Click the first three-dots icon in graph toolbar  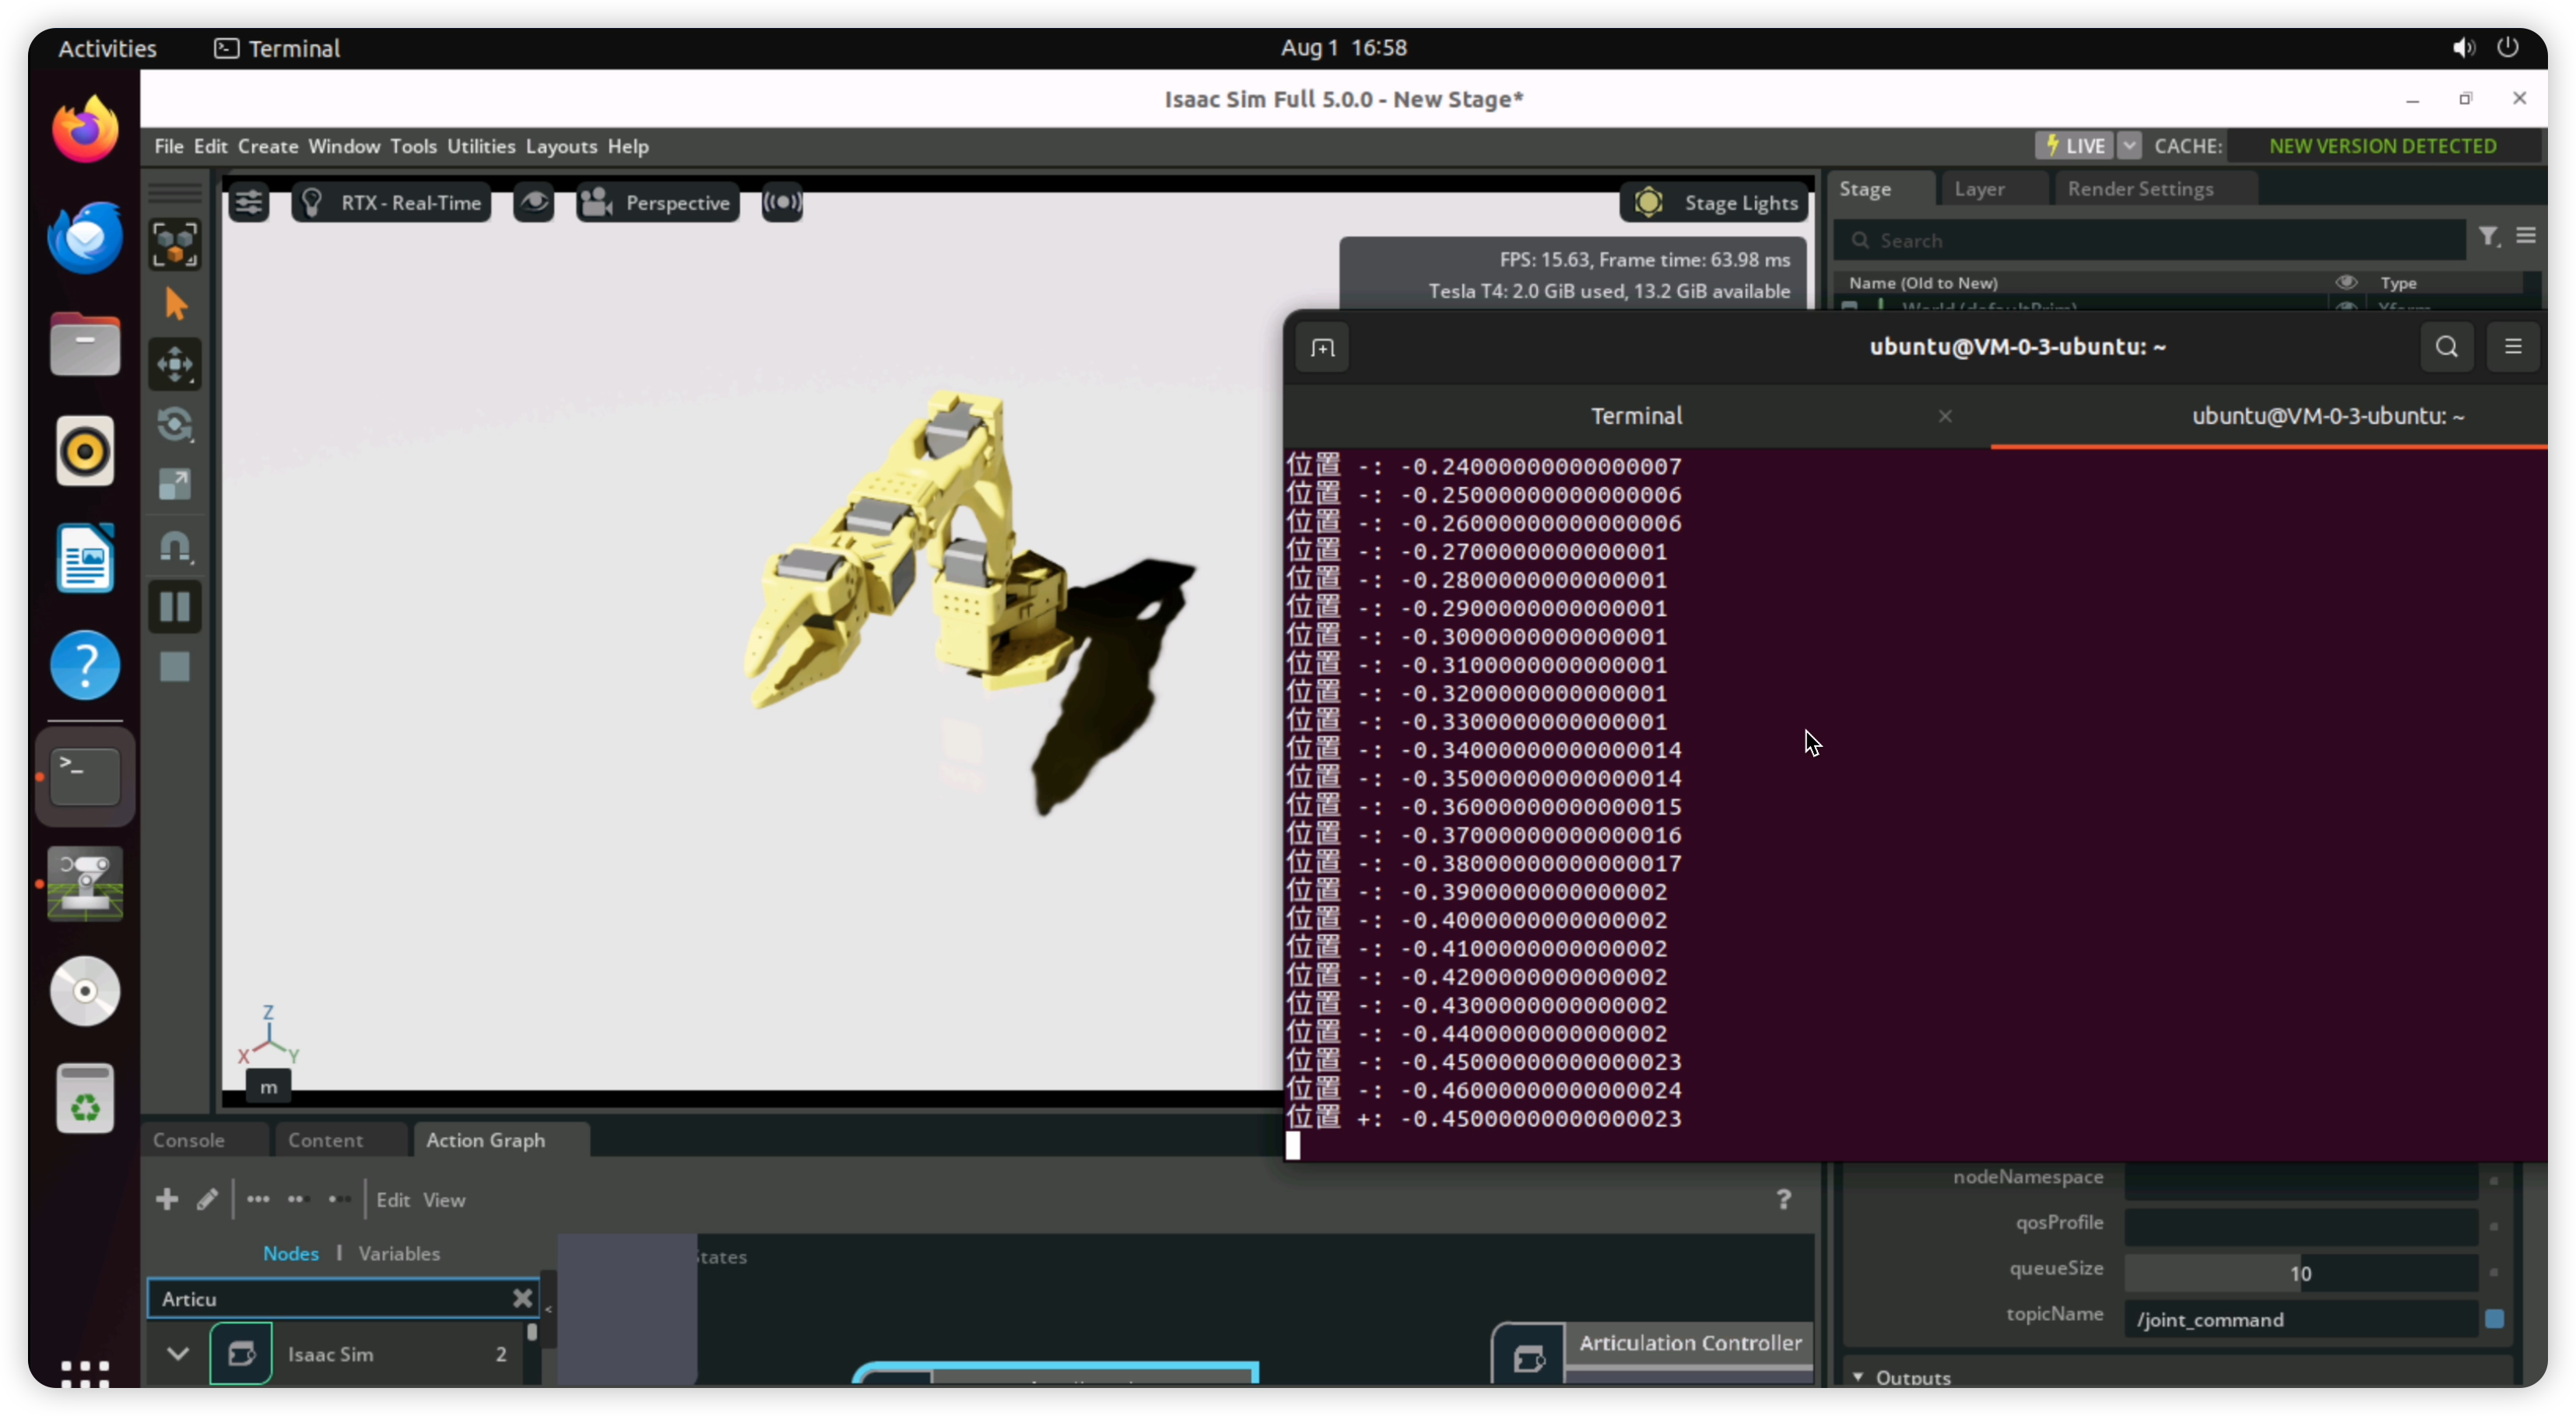point(258,1199)
